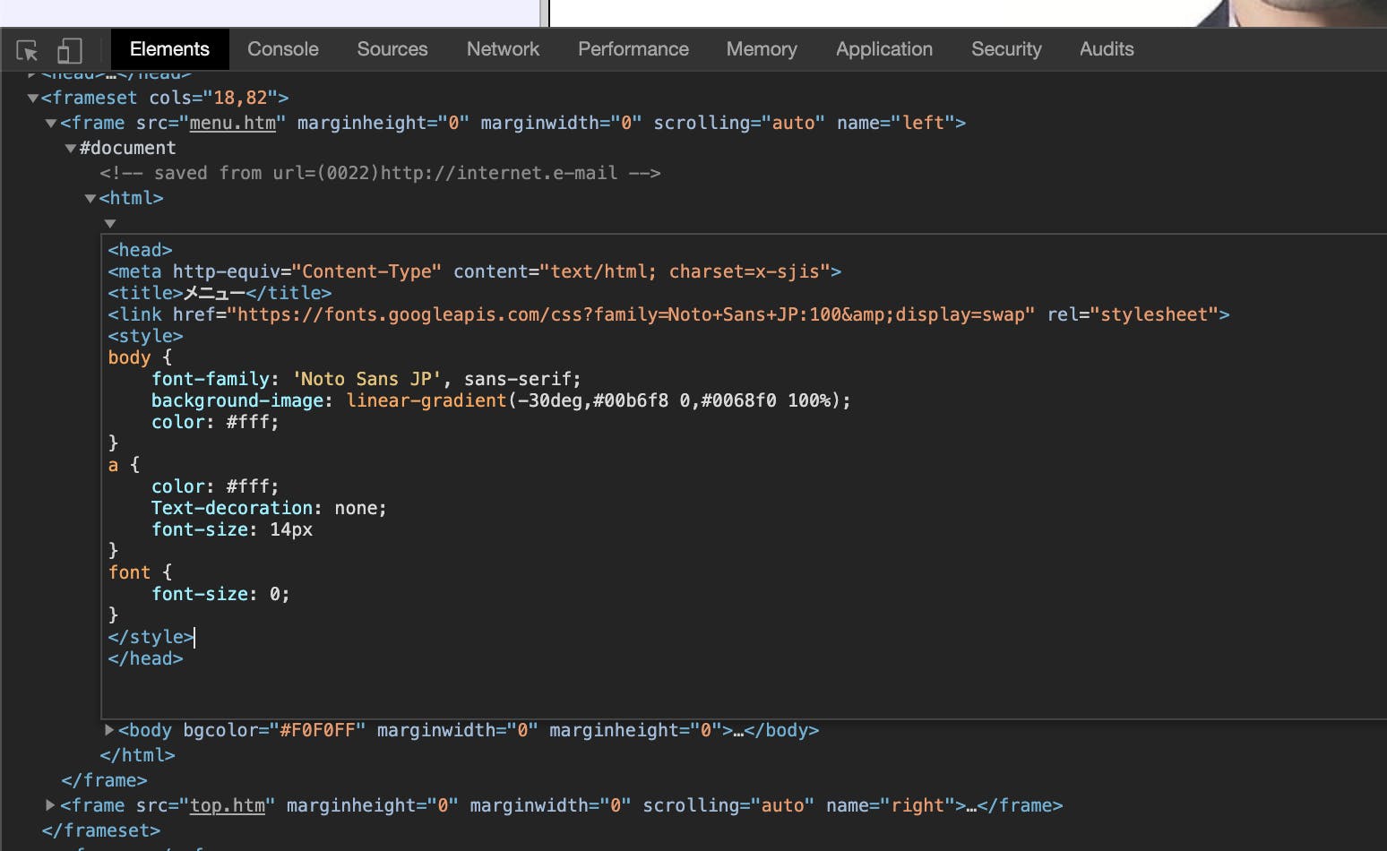Image resolution: width=1387 pixels, height=851 pixels.
Task: Open the Security tab
Action: click(x=1006, y=49)
